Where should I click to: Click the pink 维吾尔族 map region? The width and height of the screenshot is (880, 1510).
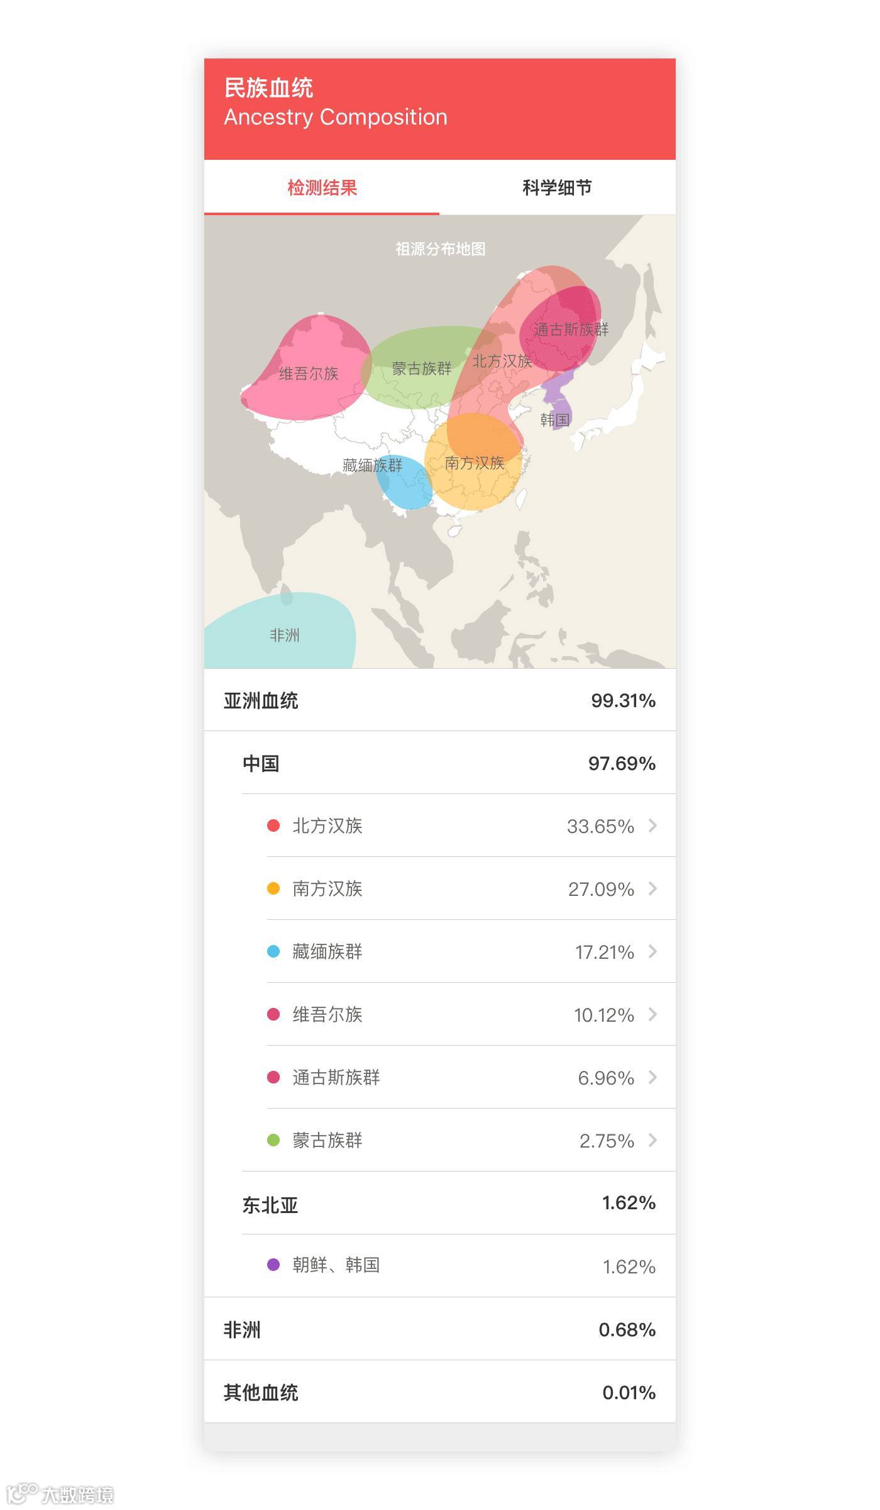[x=308, y=372]
